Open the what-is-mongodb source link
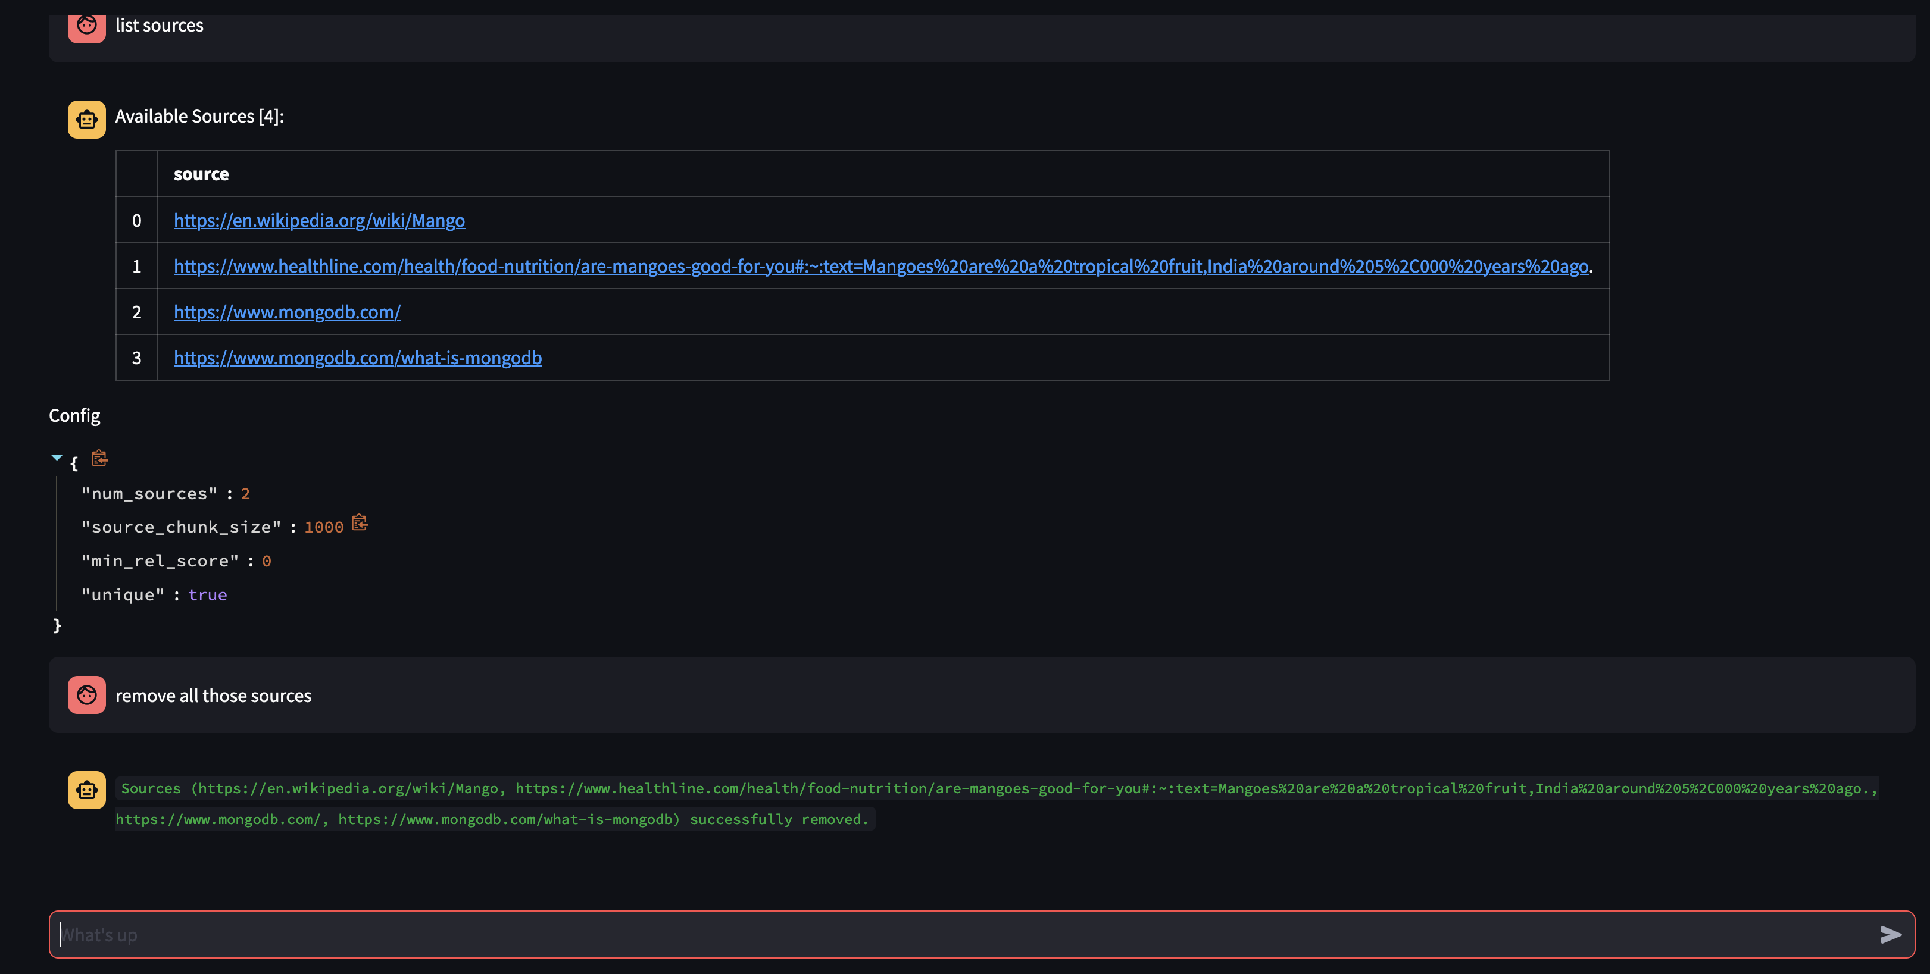The height and width of the screenshot is (974, 1930). (357, 358)
